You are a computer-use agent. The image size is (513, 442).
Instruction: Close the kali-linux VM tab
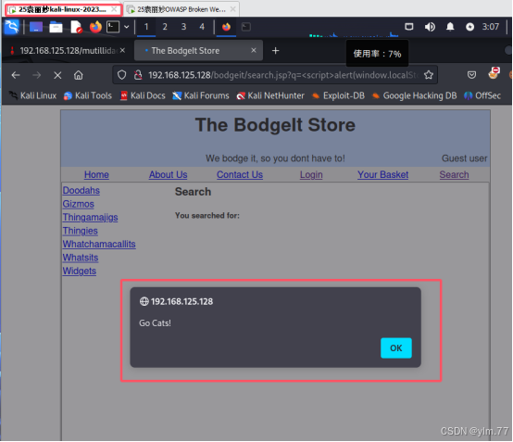click(x=114, y=9)
